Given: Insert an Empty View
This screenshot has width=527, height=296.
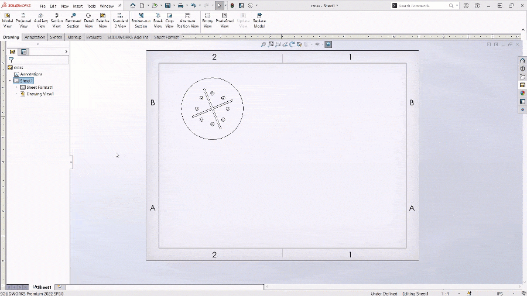Looking at the screenshot, I should (207, 20).
